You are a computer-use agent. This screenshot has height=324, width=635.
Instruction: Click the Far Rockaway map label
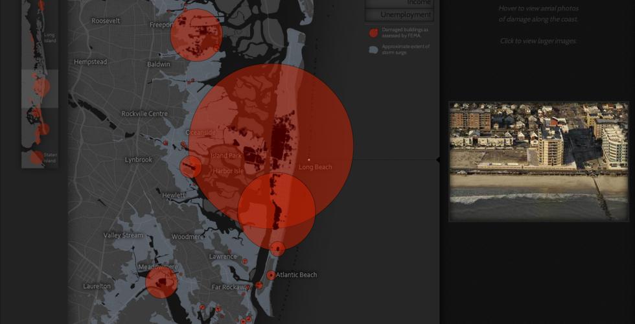[231, 287]
